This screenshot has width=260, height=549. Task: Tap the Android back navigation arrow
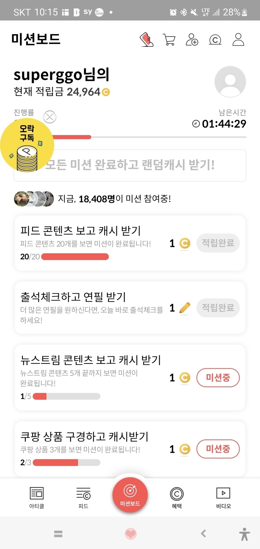point(204,533)
